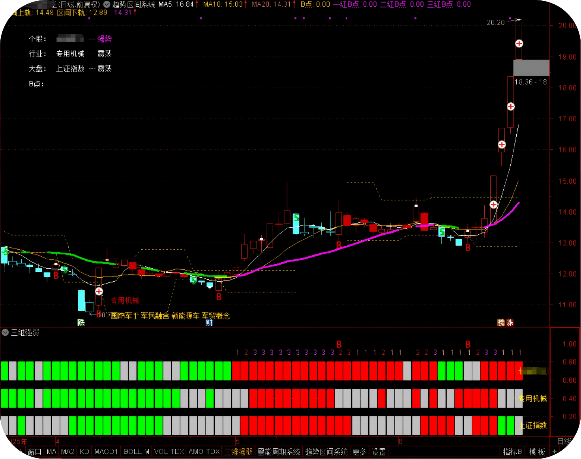Click the 设置 settings button

(379, 451)
